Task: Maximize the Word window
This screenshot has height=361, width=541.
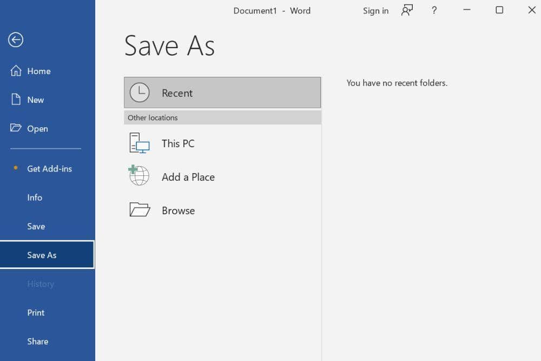Action: (499, 10)
